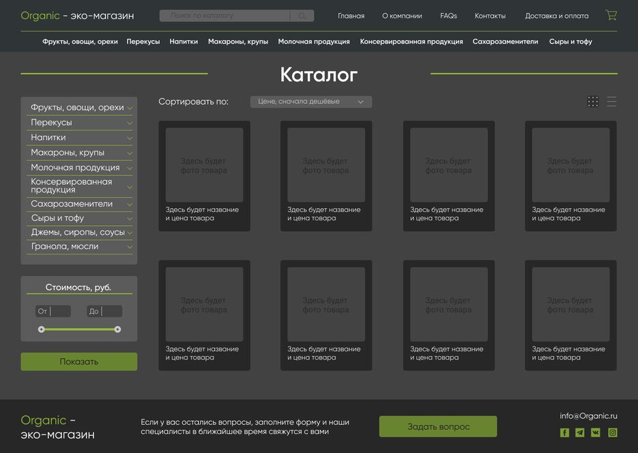Click the left handle of price slider
This screenshot has height=453, width=638.
pos(41,330)
